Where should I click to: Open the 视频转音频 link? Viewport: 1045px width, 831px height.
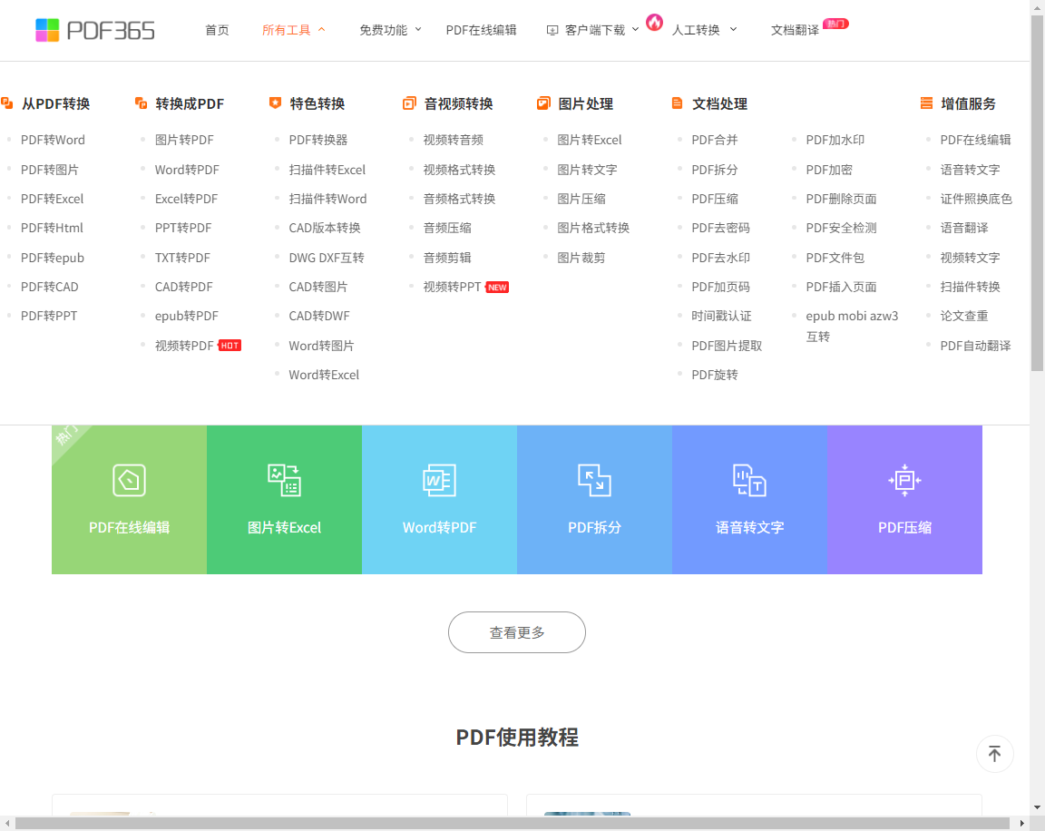454,140
